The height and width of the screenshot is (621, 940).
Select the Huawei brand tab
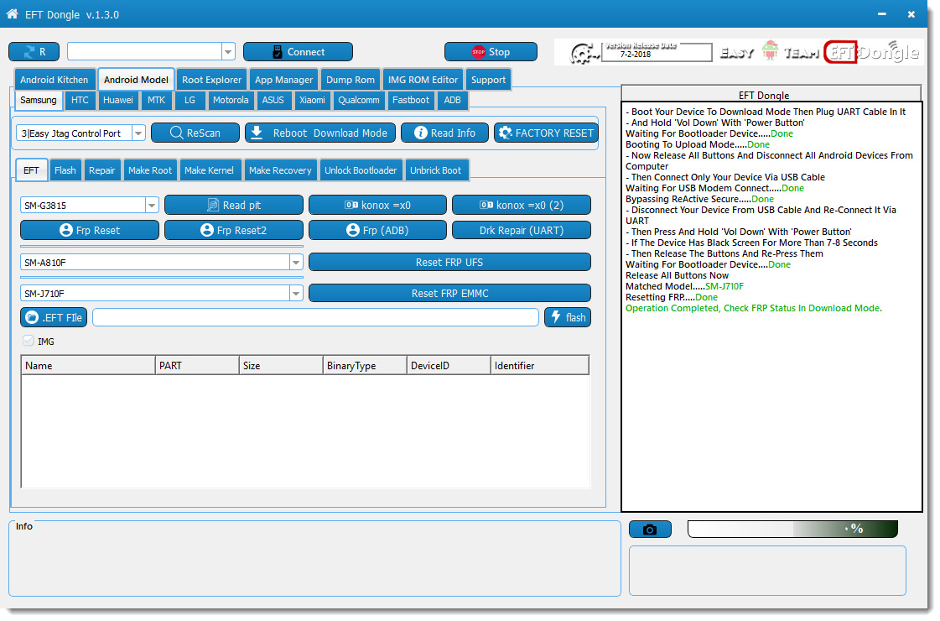tap(118, 100)
